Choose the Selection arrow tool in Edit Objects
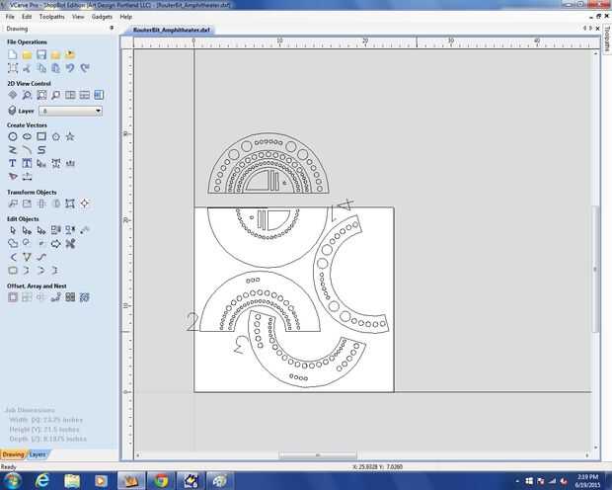612x490 pixels. point(13,230)
